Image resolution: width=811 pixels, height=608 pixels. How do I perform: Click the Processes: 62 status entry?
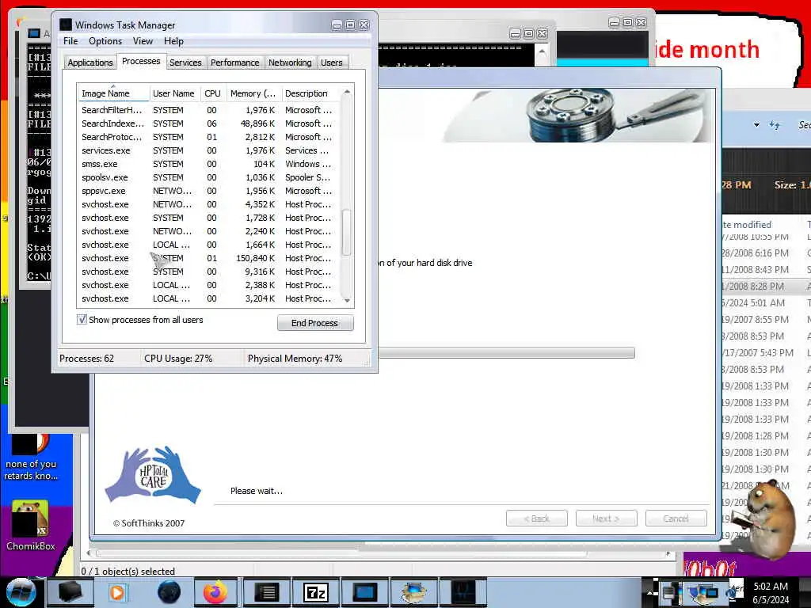[x=86, y=359]
